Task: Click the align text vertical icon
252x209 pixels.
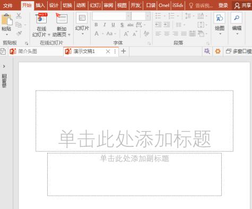Action: pos(201,24)
